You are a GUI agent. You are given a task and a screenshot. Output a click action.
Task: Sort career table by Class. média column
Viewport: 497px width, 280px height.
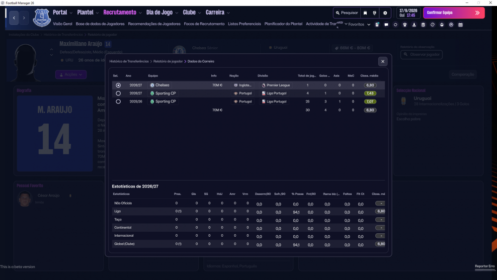tap(369, 76)
